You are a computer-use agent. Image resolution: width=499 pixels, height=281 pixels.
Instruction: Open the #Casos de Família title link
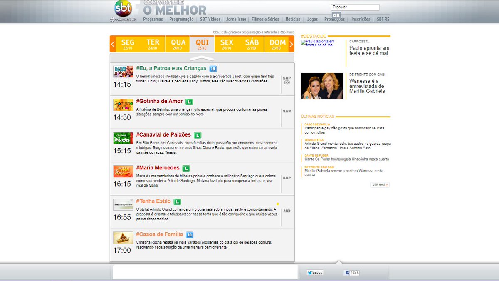point(160,235)
